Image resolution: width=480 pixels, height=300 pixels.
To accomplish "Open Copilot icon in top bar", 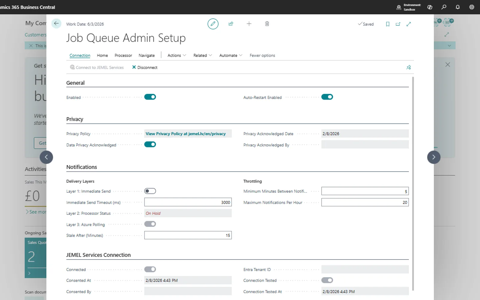I will [x=430, y=7].
